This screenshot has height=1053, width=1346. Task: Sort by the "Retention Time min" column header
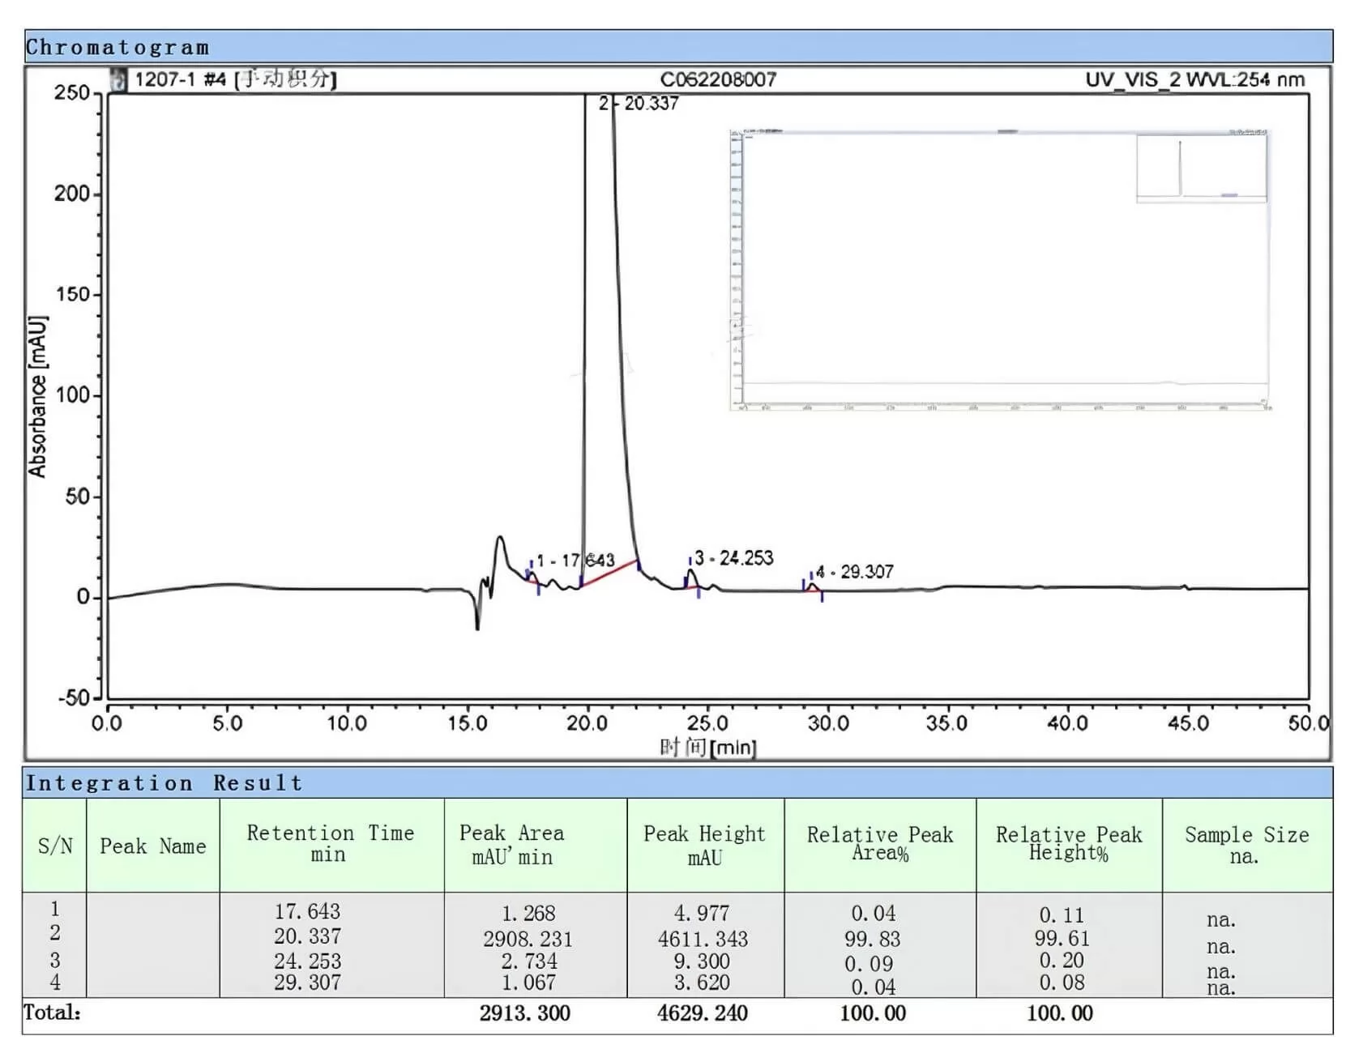(x=331, y=844)
